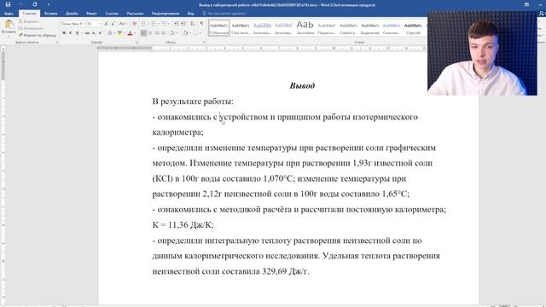Toggle bold formatting (Ж)
Viewport: 546px width, 307px height.
point(64,32)
